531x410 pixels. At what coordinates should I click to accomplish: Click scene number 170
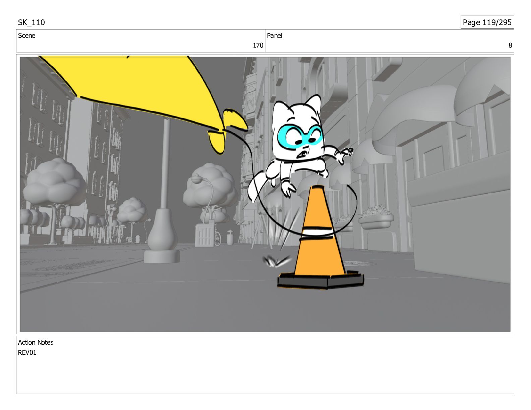coord(258,45)
